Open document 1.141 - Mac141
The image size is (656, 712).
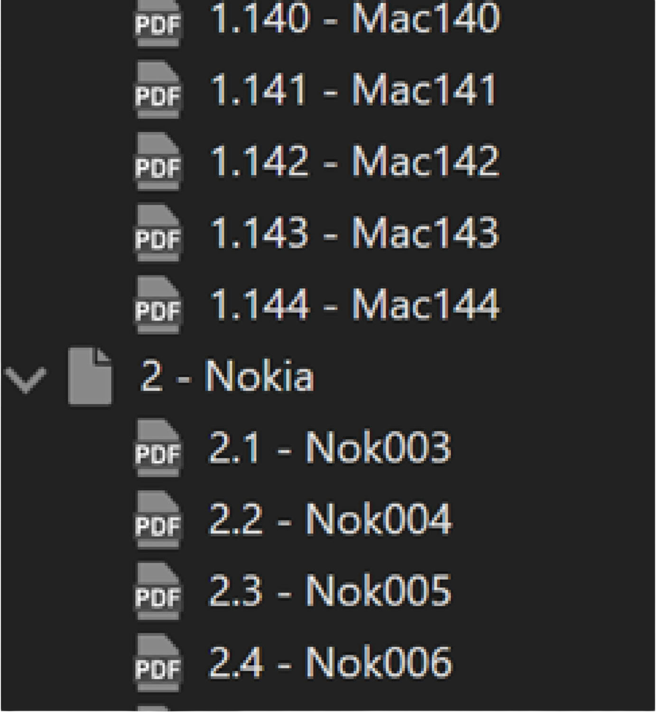click(x=353, y=90)
